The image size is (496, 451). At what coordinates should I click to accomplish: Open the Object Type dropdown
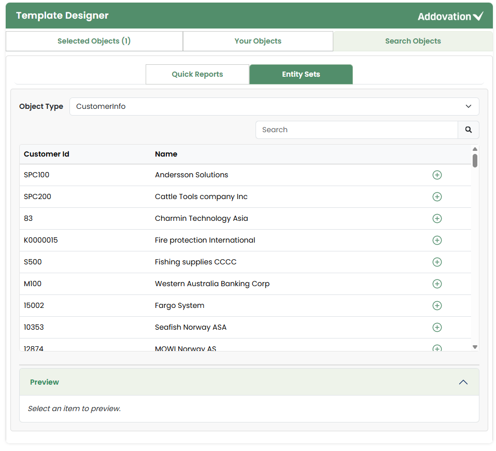(x=274, y=107)
